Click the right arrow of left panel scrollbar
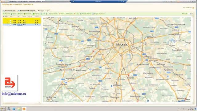197x111 pixels. [x=40, y=103]
